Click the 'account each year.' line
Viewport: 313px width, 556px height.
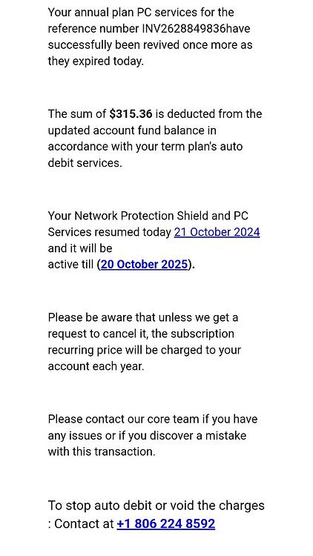click(96, 366)
